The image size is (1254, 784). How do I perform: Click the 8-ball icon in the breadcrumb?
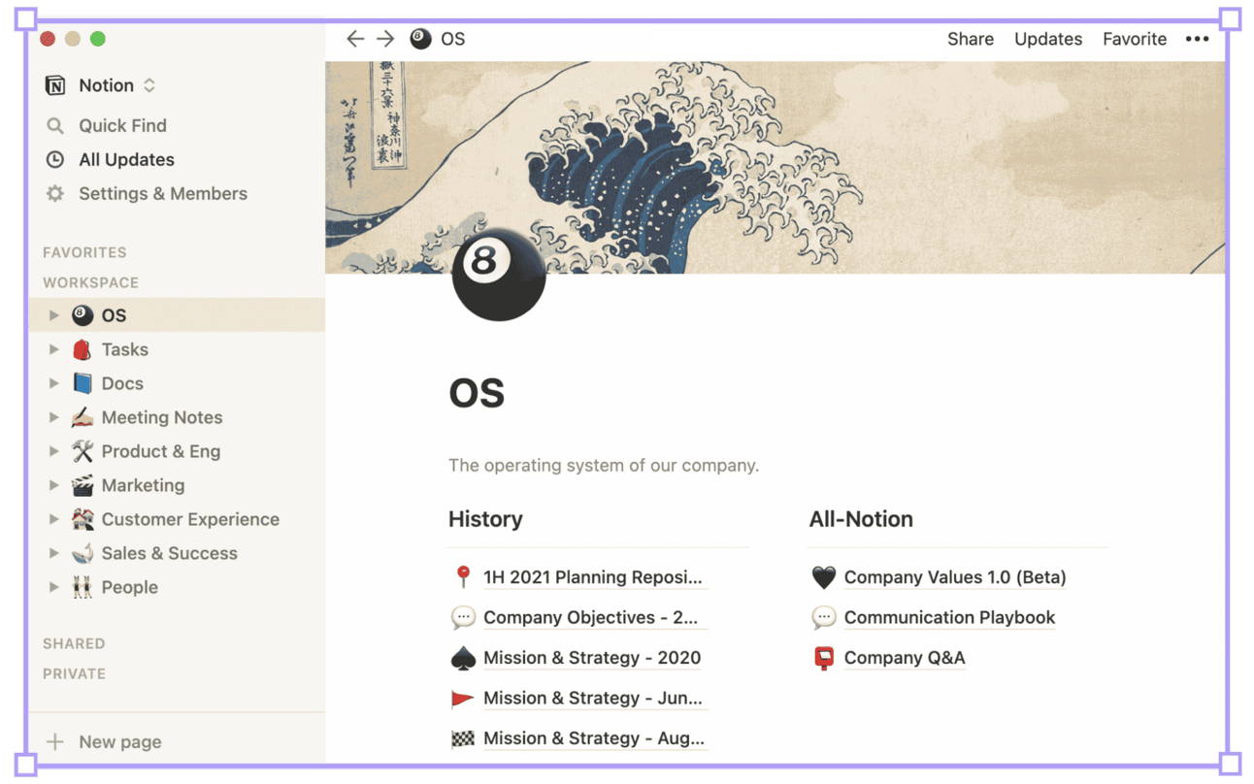tap(420, 39)
